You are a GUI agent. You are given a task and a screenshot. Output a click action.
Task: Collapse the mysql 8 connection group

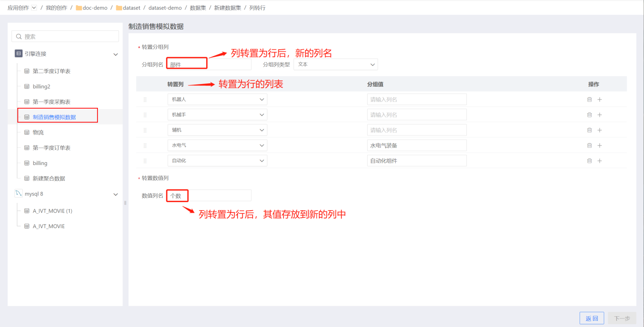115,194
